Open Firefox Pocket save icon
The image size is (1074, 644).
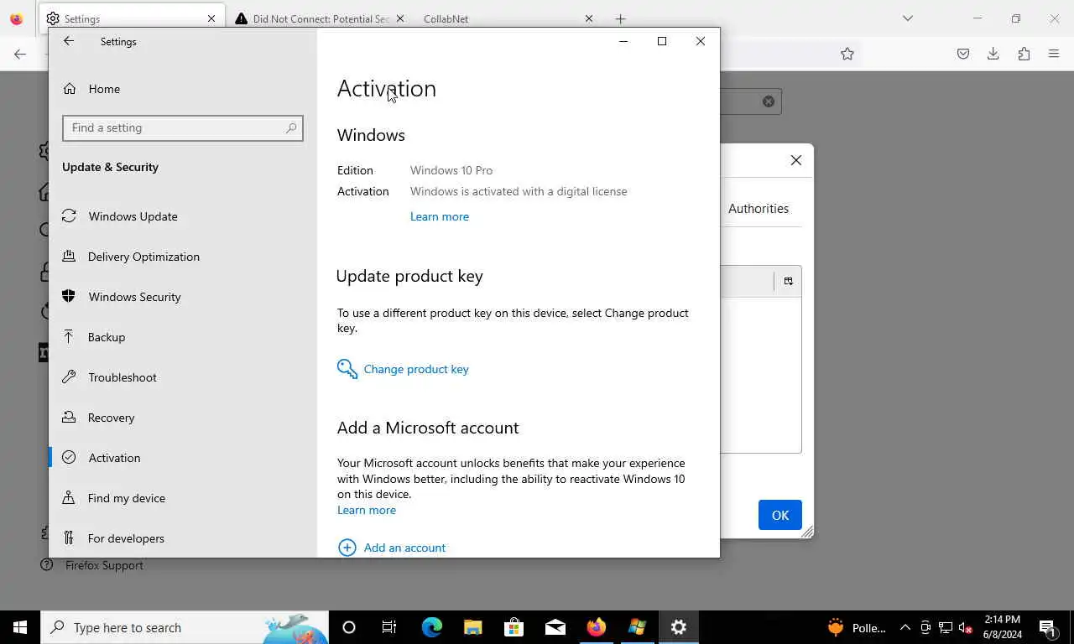tap(963, 54)
